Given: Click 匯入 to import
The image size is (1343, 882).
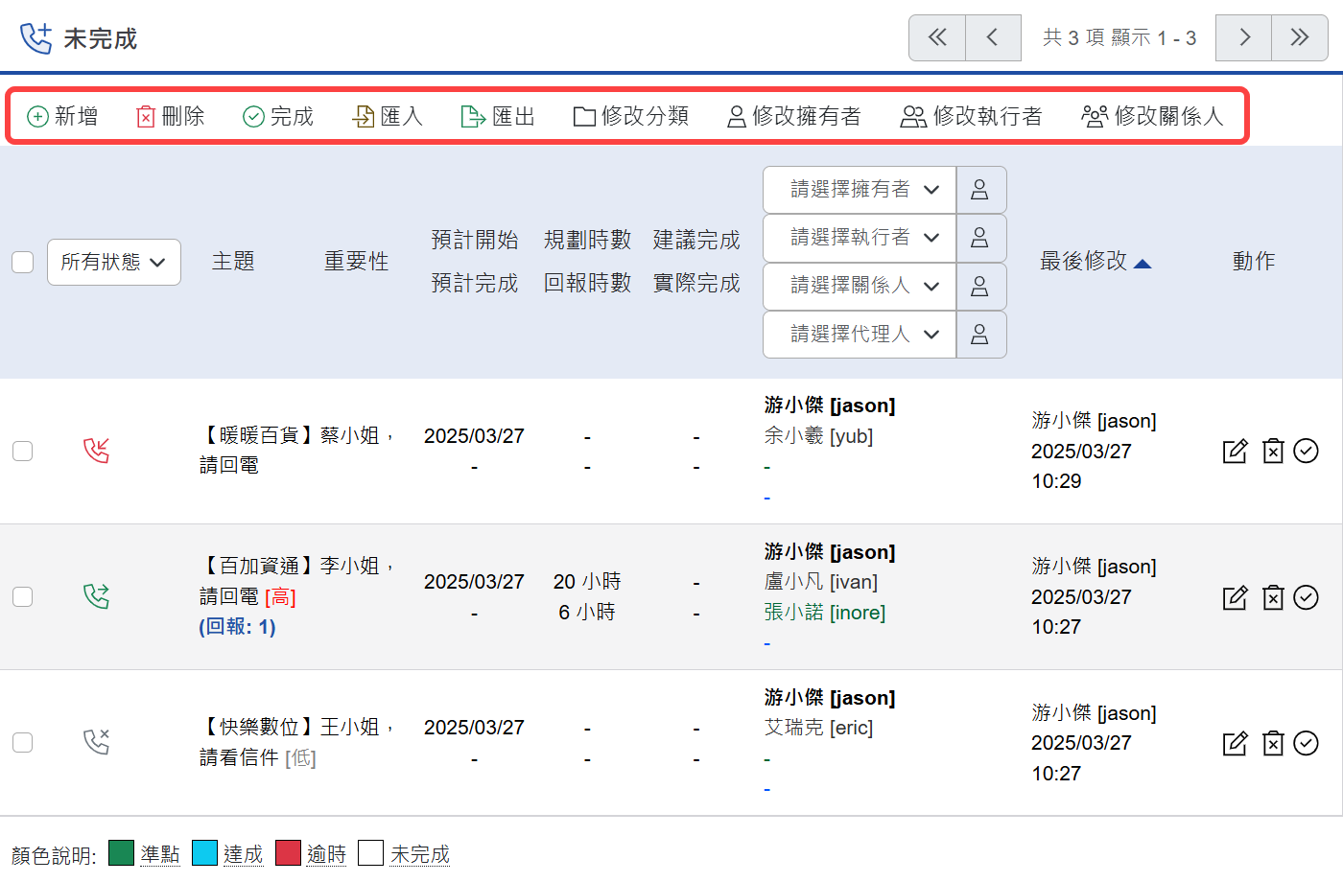Looking at the screenshot, I should coord(388,116).
